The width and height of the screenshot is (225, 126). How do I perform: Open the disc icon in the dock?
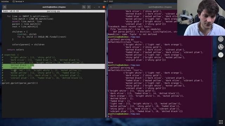tap(221, 55)
